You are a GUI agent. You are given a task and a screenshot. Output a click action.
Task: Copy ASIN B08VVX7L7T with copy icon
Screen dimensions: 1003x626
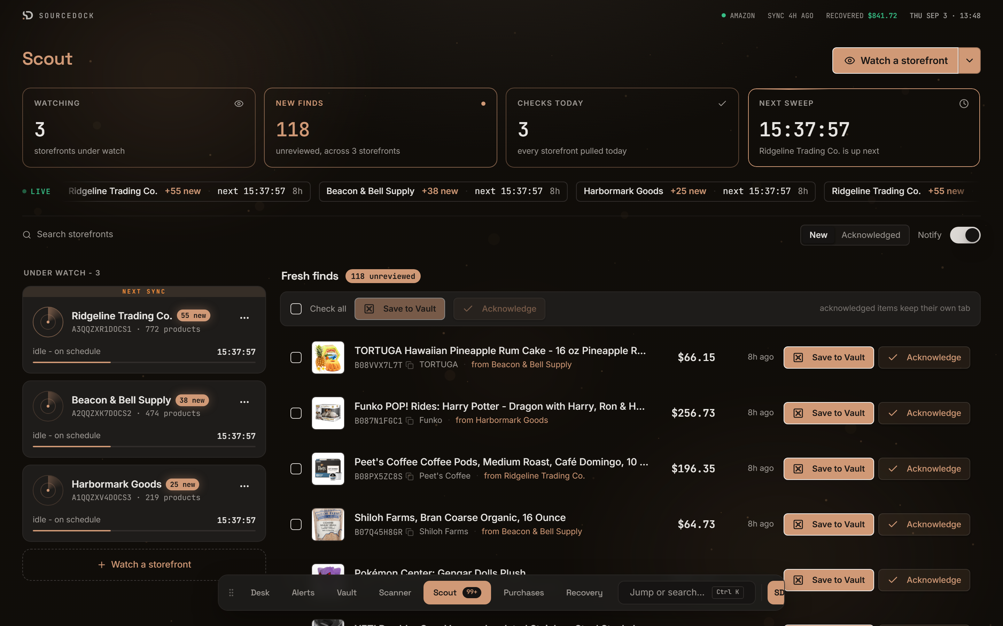pos(410,365)
